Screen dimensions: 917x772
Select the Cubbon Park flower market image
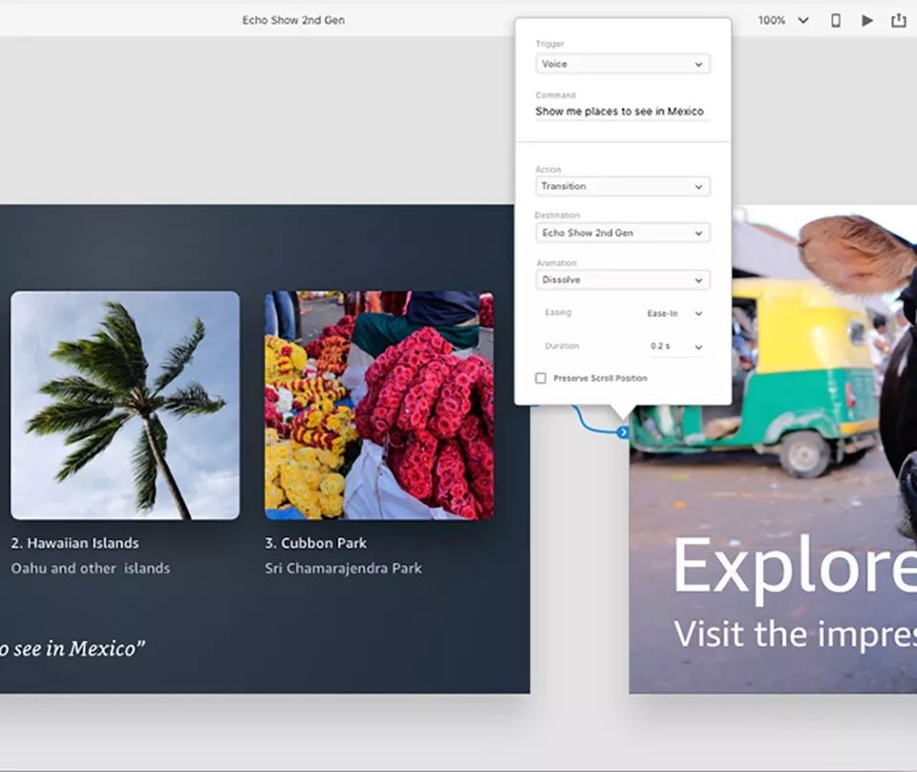tap(379, 405)
